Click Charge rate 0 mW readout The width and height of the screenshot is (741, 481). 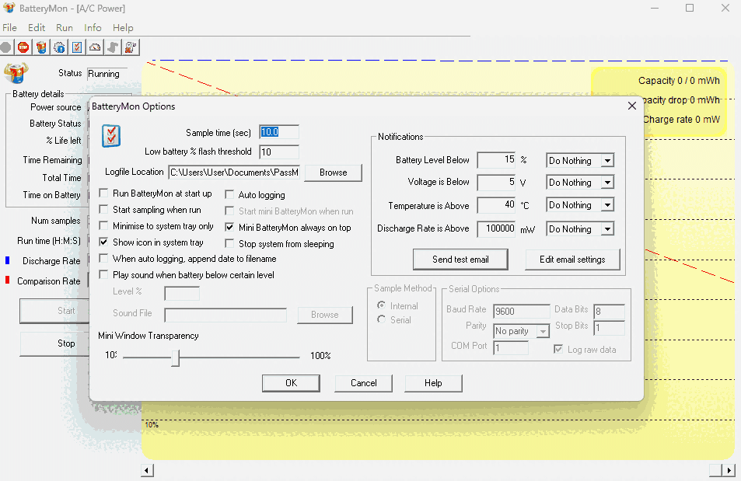[x=681, y=120]
